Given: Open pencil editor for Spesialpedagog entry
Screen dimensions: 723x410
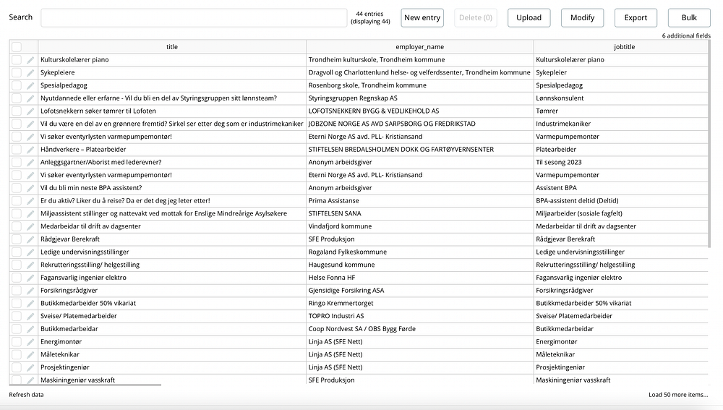Looking at the screenshot, I should coord(30,85).
